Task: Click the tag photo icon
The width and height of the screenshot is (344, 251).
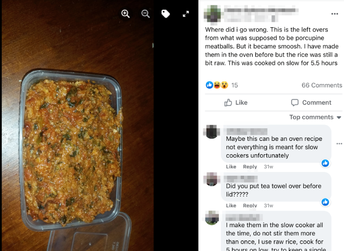Action: pos(165,14)
